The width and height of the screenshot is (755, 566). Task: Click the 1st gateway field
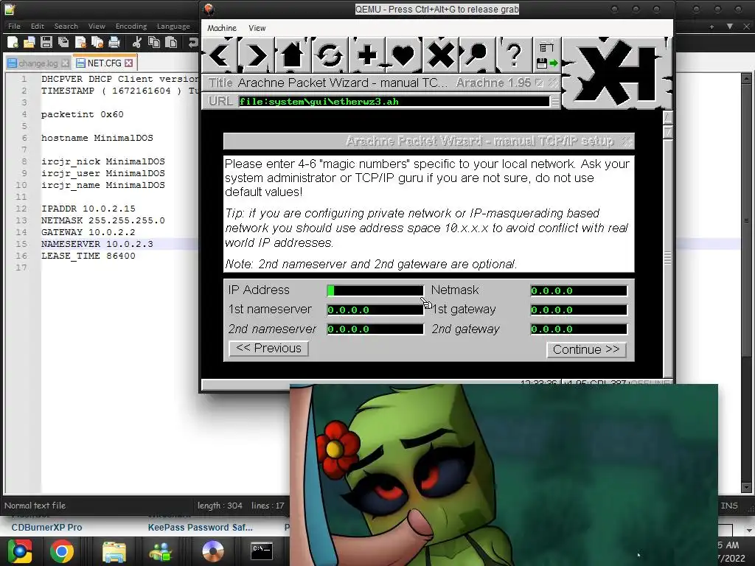pyautogui.click(x=579, y=310)
